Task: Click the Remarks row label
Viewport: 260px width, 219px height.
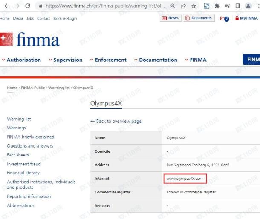Action: coord(102,206)
